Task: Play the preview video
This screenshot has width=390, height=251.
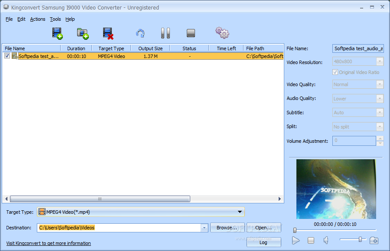Action: click(x=296, y=240)
